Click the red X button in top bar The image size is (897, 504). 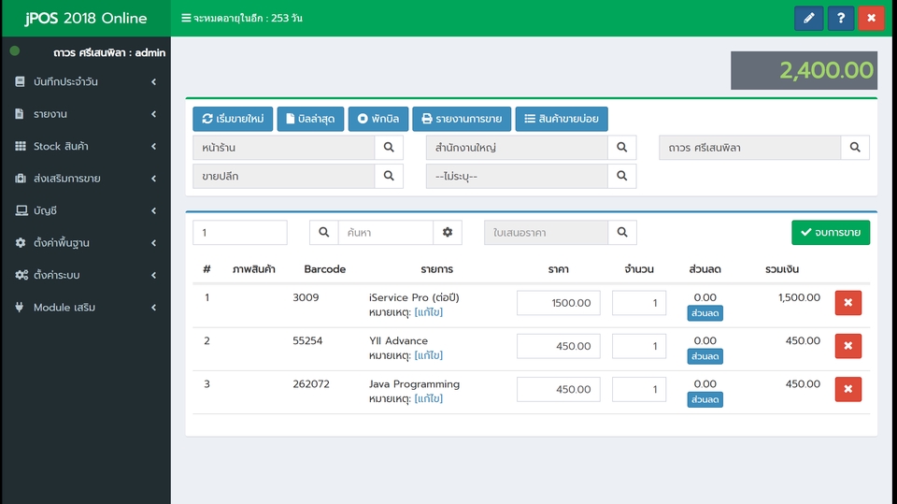(871, 19)
